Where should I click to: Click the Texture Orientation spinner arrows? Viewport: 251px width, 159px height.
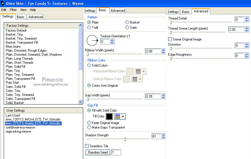coord(112,41)
